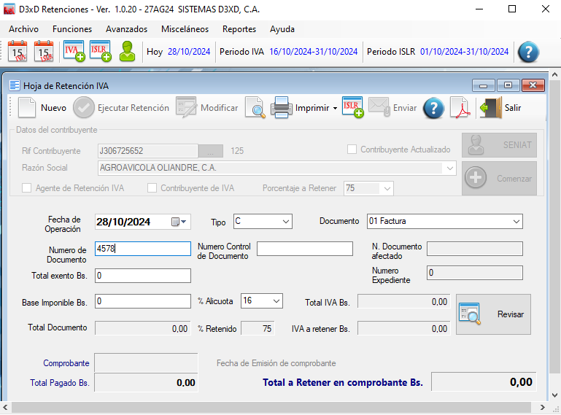The image size is (561, 415).
Task: Check the Agente de Retención IVA box
Action: tap(27, 188)
